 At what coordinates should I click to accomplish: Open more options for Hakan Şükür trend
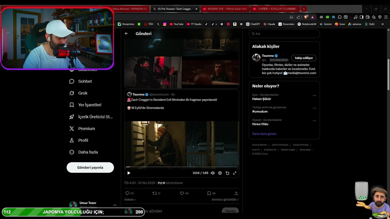[x=314, y=96]
